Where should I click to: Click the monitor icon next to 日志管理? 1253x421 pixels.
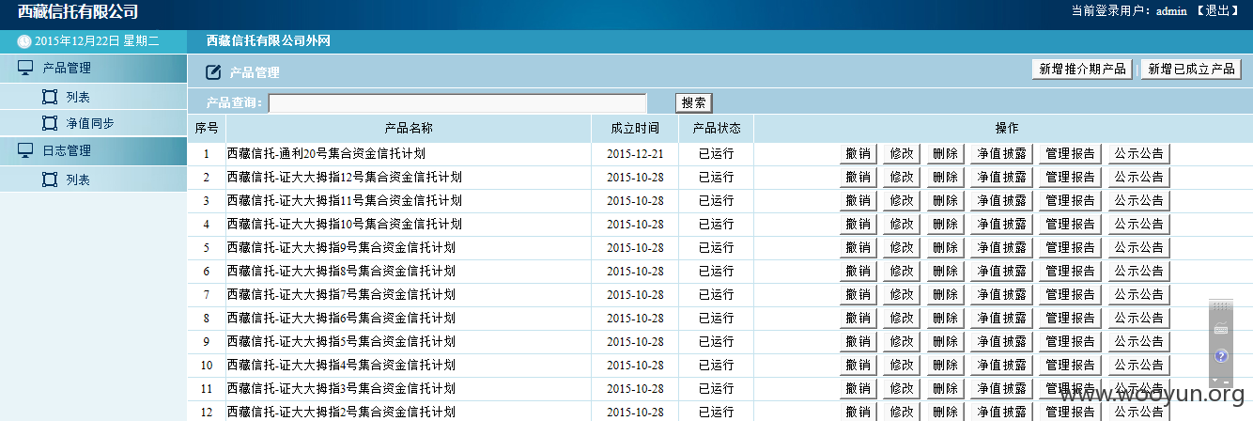click(x=26, y=150)
